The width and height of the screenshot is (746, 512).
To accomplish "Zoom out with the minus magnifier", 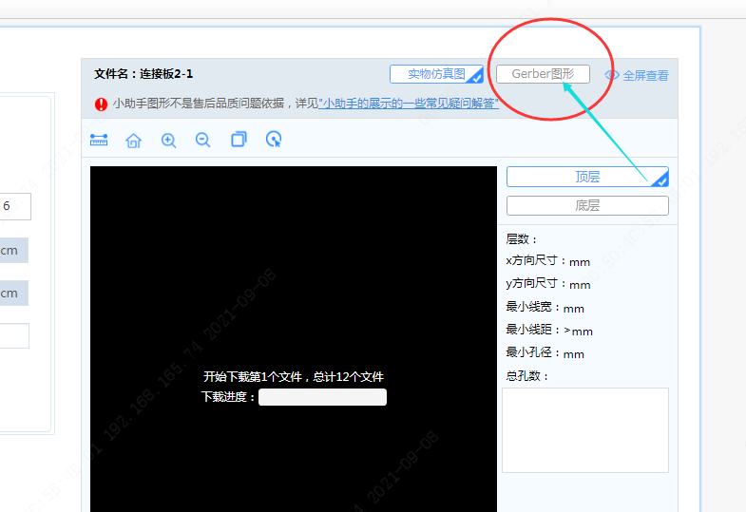I will [x=202, y=140].
